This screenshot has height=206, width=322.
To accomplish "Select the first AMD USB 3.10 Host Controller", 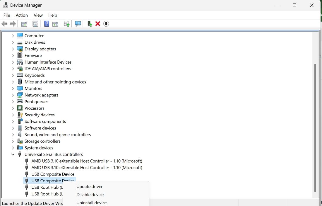I will [87, 161].
